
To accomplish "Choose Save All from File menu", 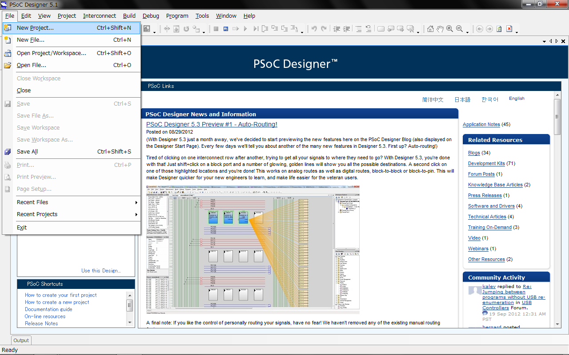I will click(72, 152).
